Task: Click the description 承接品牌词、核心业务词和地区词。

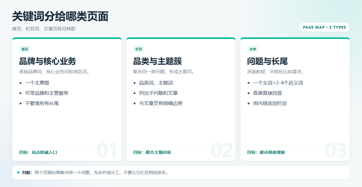Action: click(55, 72)
